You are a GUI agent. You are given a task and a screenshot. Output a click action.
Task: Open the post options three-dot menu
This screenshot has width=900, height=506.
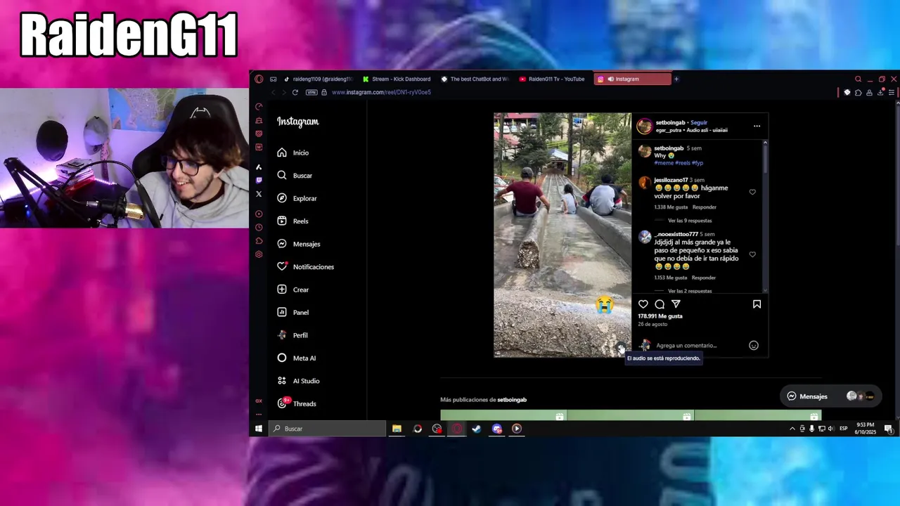[757, 126]
